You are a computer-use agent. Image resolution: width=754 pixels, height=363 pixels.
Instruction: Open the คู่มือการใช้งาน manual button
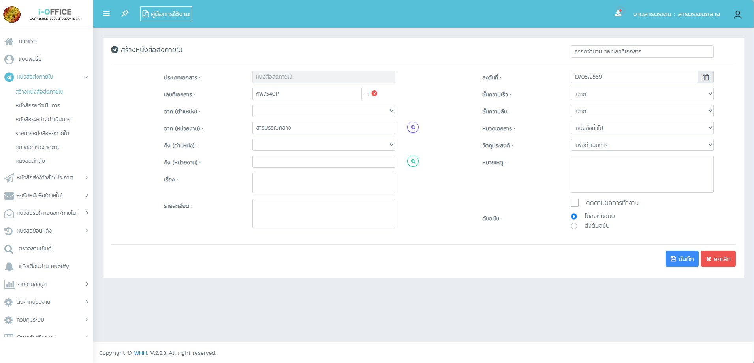166,14
